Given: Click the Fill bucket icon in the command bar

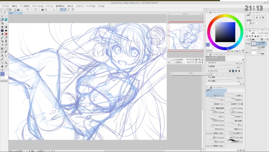Looking at the screenshot, I should 43,10.
